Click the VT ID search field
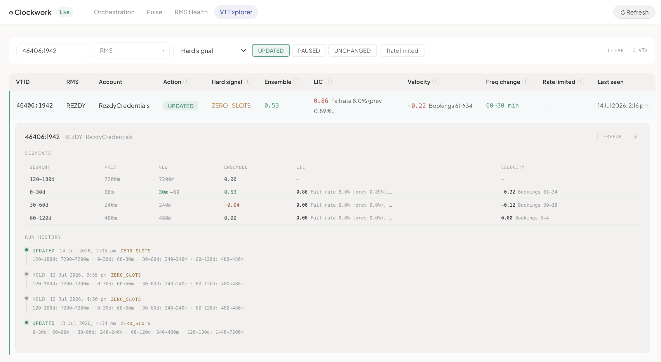Viewport: 661px width, 362px height. click(x=54, y=51)
